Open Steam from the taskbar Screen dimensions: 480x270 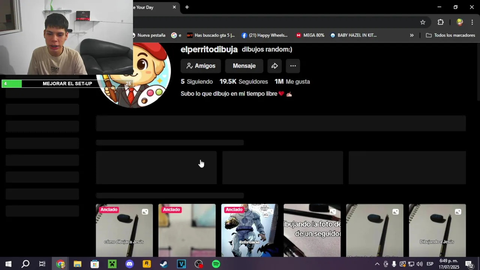pyautogui.click(x=164, y=264)
